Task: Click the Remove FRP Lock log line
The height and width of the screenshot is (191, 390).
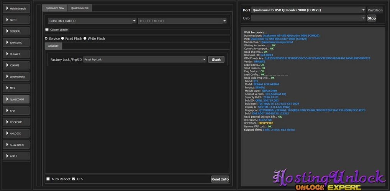Action: coord(258,126)
